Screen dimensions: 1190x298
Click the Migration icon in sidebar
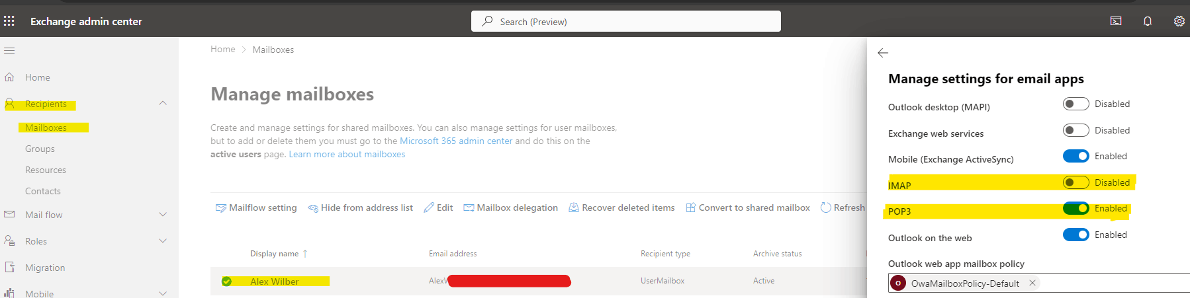pyautogui.click(x=9, y=268)
